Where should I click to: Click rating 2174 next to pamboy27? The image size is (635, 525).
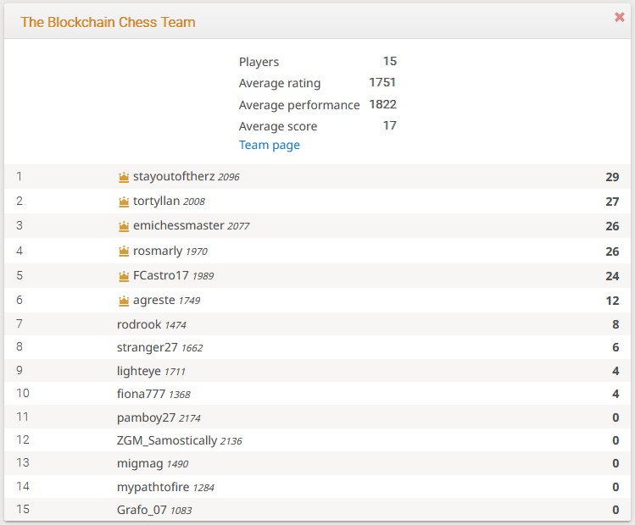190,418
